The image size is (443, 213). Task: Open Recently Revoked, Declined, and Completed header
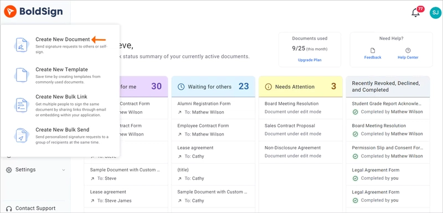tap(388, 87)
